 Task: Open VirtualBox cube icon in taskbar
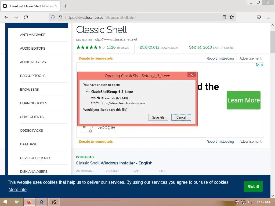[x=41, y=202]
